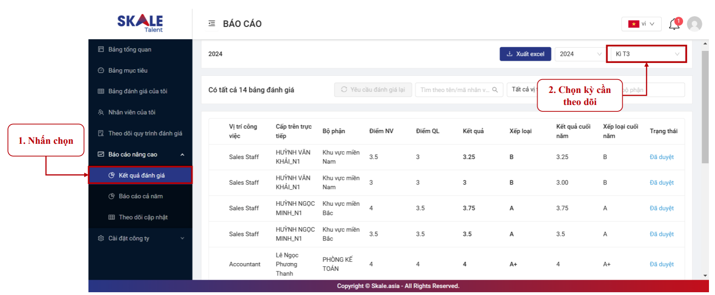Expand the Cài đặt công ty menu
Screen dimensions: 715x295
[182, 239]
